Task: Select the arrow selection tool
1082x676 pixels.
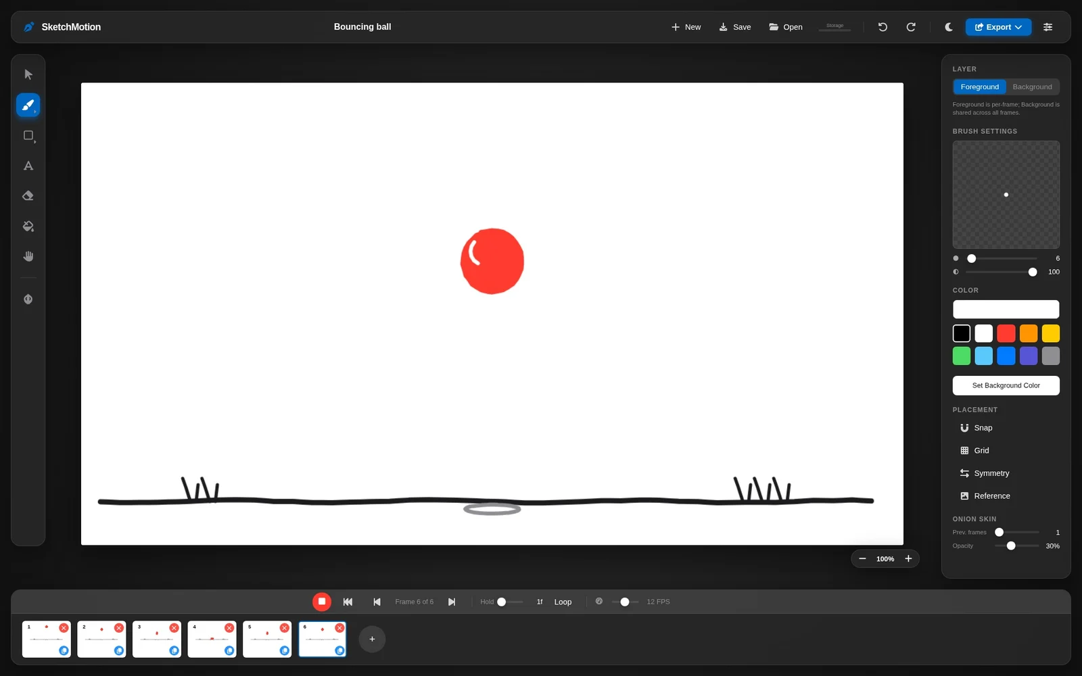Action: click(28, 74)
